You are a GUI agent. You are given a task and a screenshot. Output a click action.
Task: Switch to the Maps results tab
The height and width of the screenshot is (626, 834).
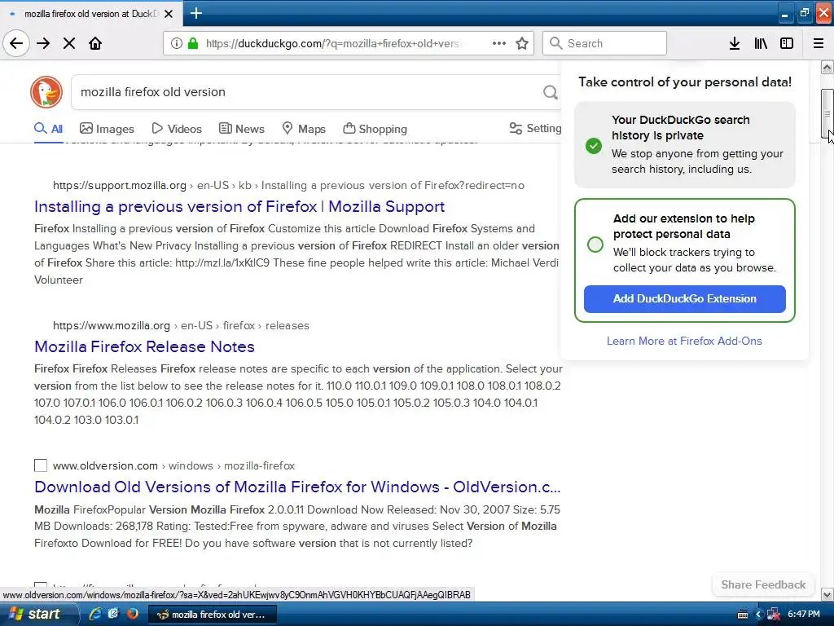click(304, 129)
